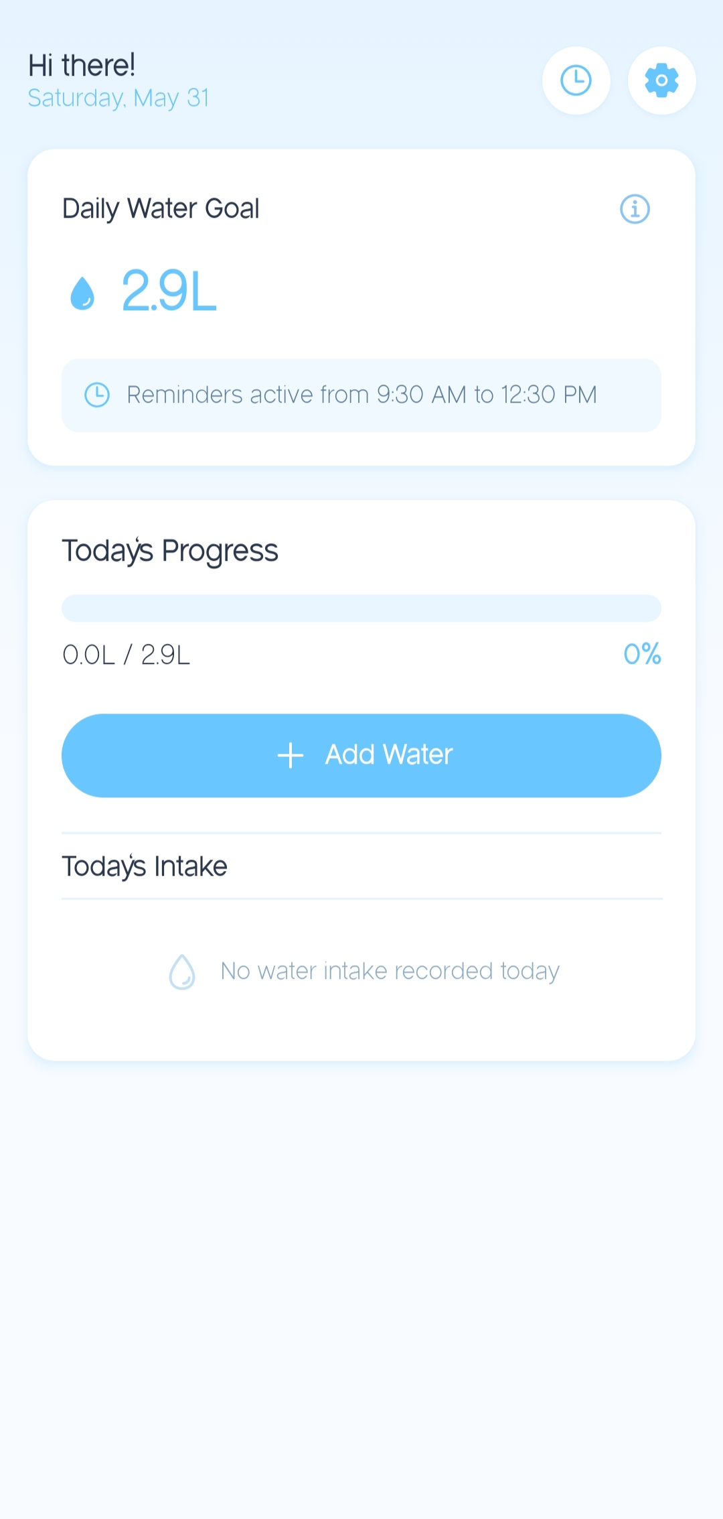Image resolution: width=723 pixels, height=1519 pixels.
Task: Tap the Today's Progress heading
Action: coord(170,551)
